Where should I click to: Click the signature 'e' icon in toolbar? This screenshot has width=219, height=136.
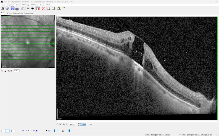click(22, 8)
